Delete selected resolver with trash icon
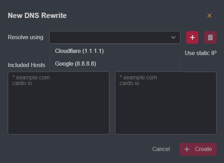This screenshot has height=163, width=224. 210,37
